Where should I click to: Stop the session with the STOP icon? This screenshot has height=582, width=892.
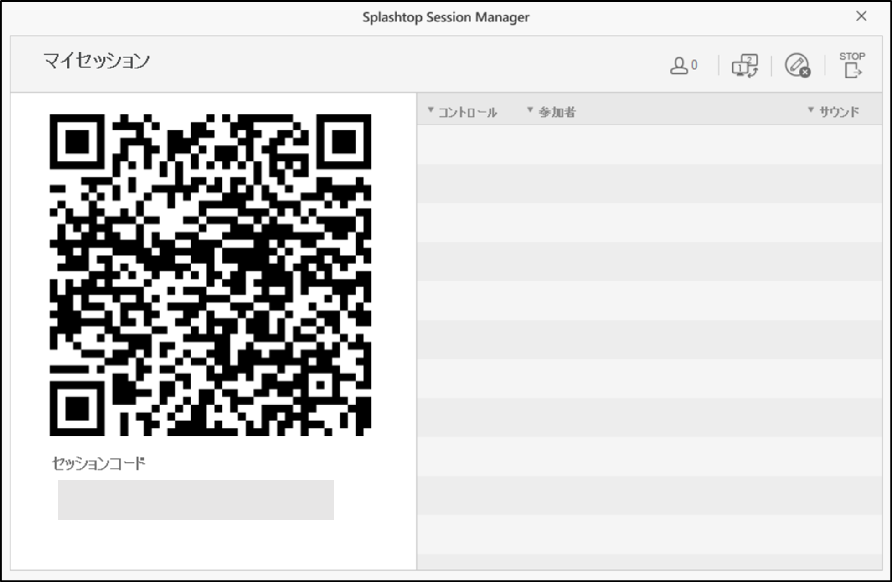(x=852, y=65)
